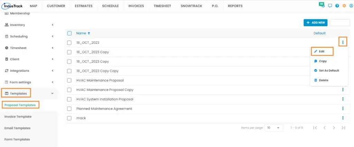Go to the first page of results
Screen dimensions: 354x147
(x=315, y=128)
